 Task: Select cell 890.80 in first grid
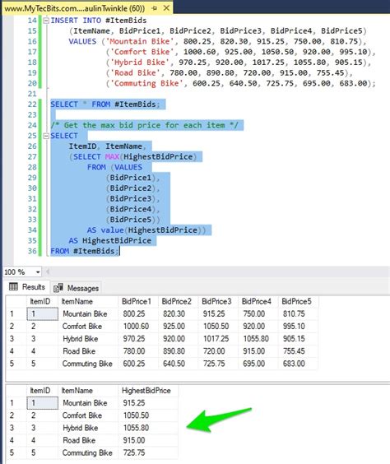click(x=179, y=351)
